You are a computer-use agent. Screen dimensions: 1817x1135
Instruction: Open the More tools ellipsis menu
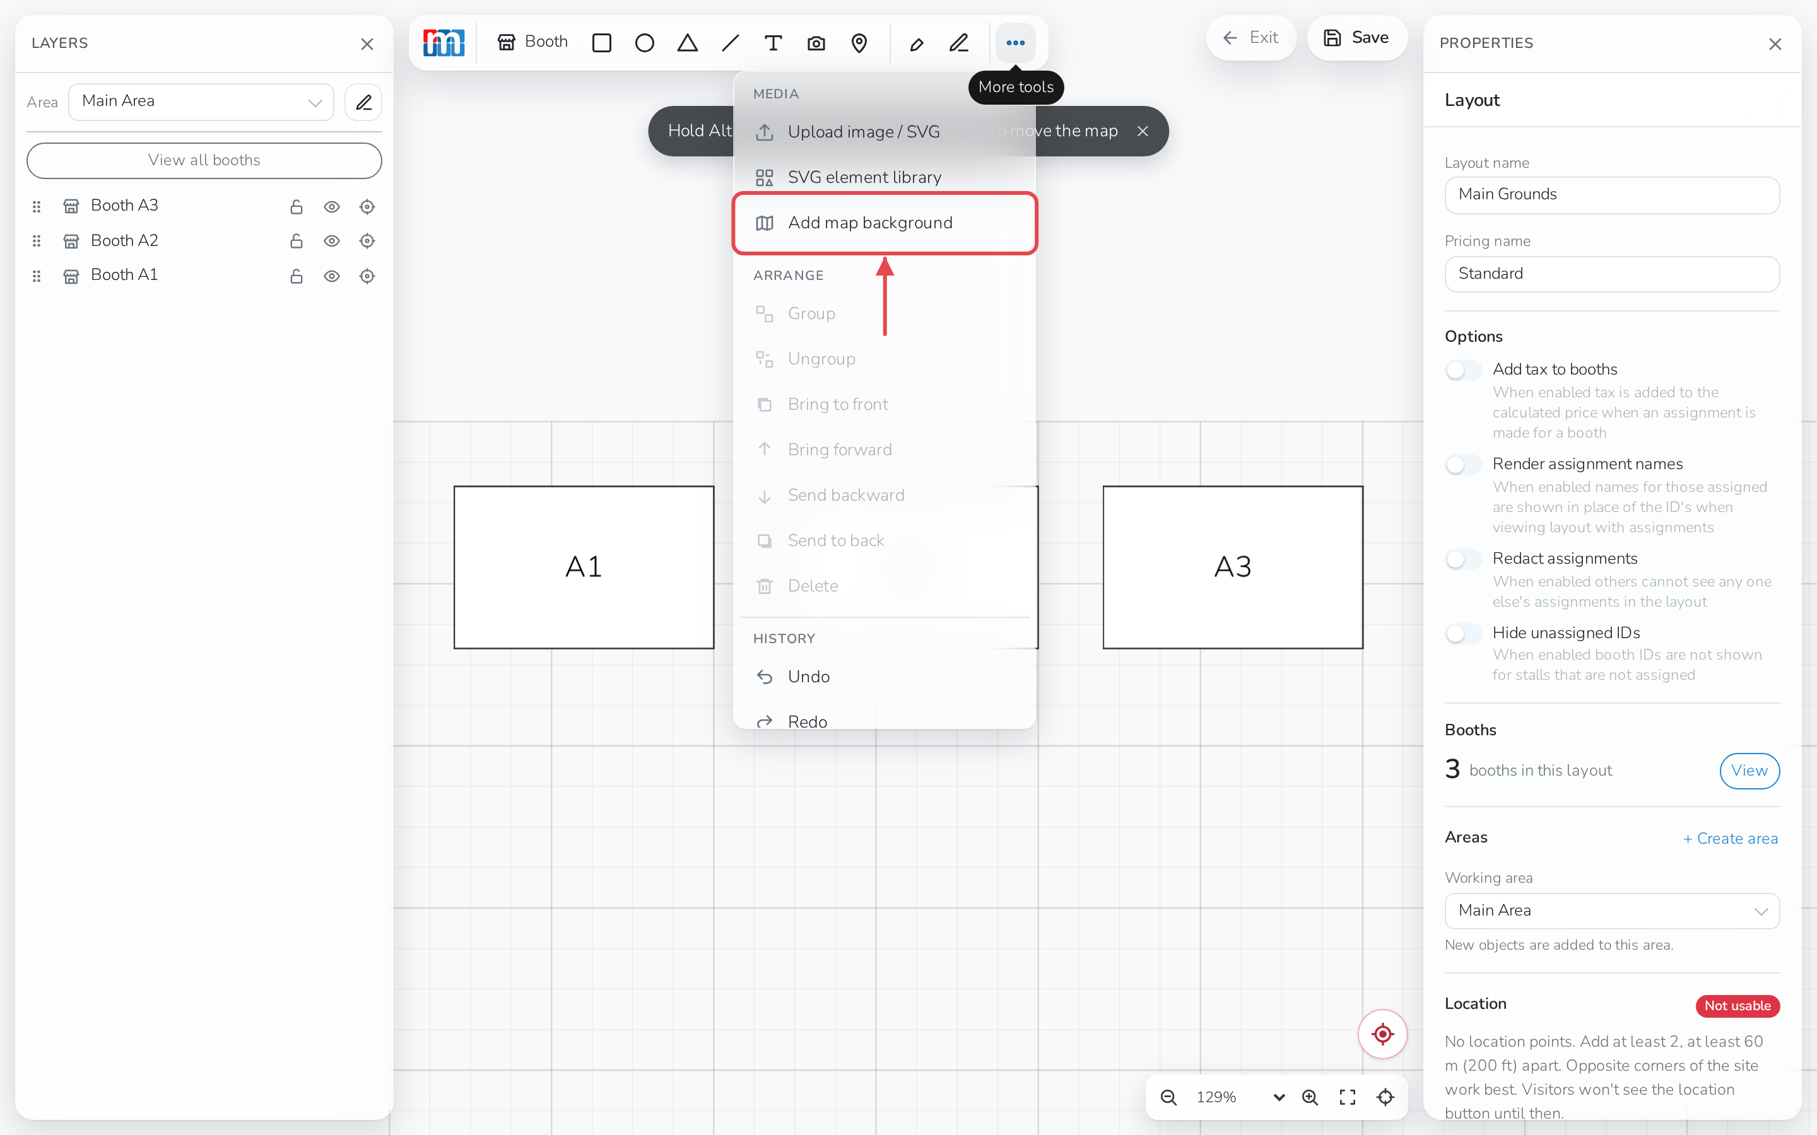pos(1015,43)
